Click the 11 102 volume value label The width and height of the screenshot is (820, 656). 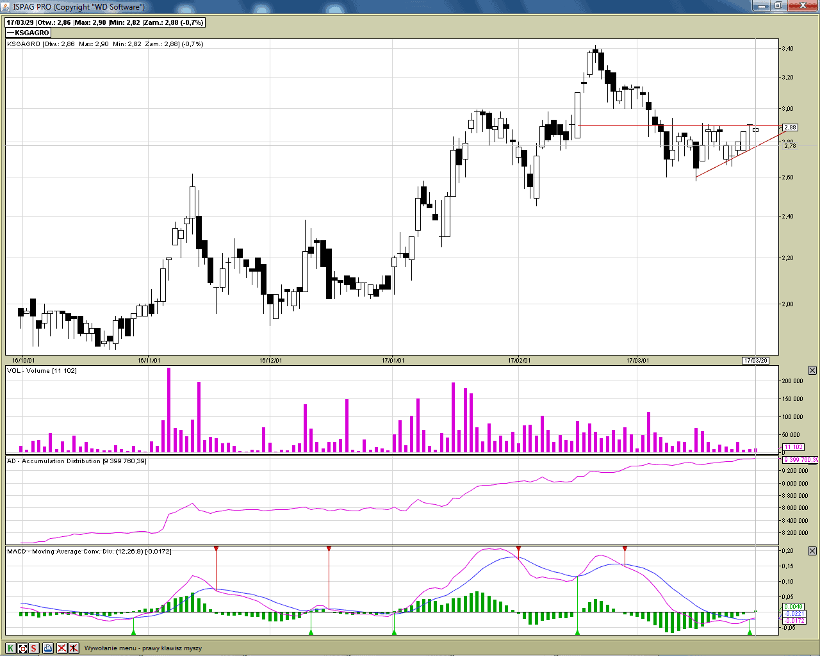click(x=793, y=447)
